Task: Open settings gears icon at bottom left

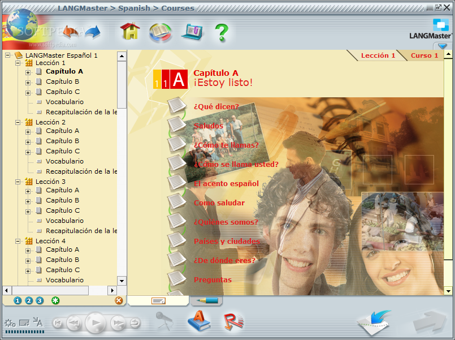Action: (x=10, y=323)
